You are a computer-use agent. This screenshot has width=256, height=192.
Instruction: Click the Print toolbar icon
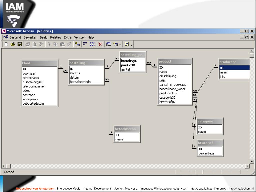coord(28,44)
